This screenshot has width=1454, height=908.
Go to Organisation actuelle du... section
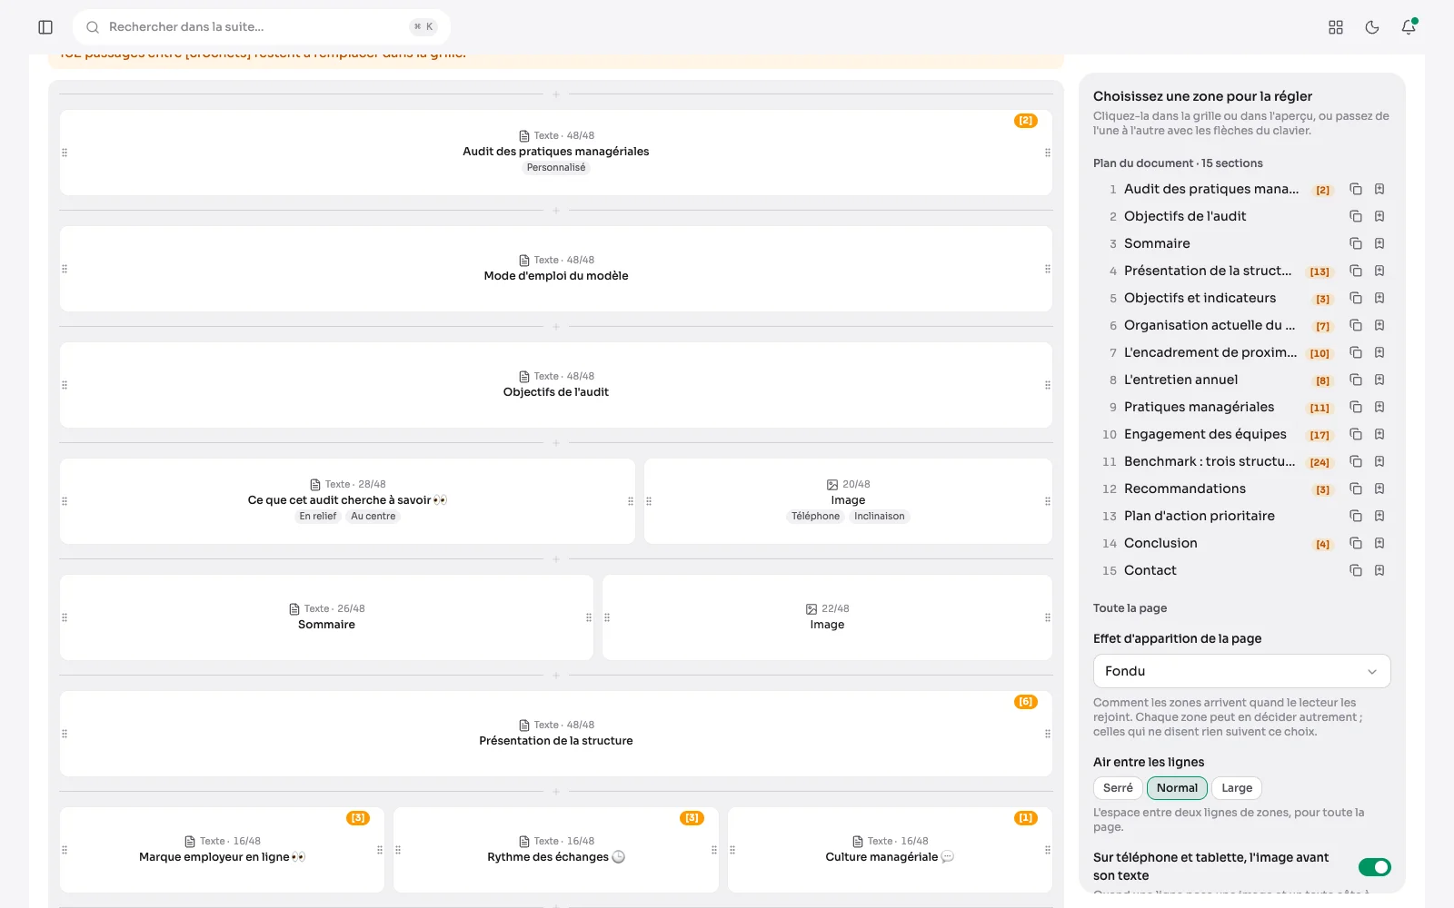point(1209,325)
